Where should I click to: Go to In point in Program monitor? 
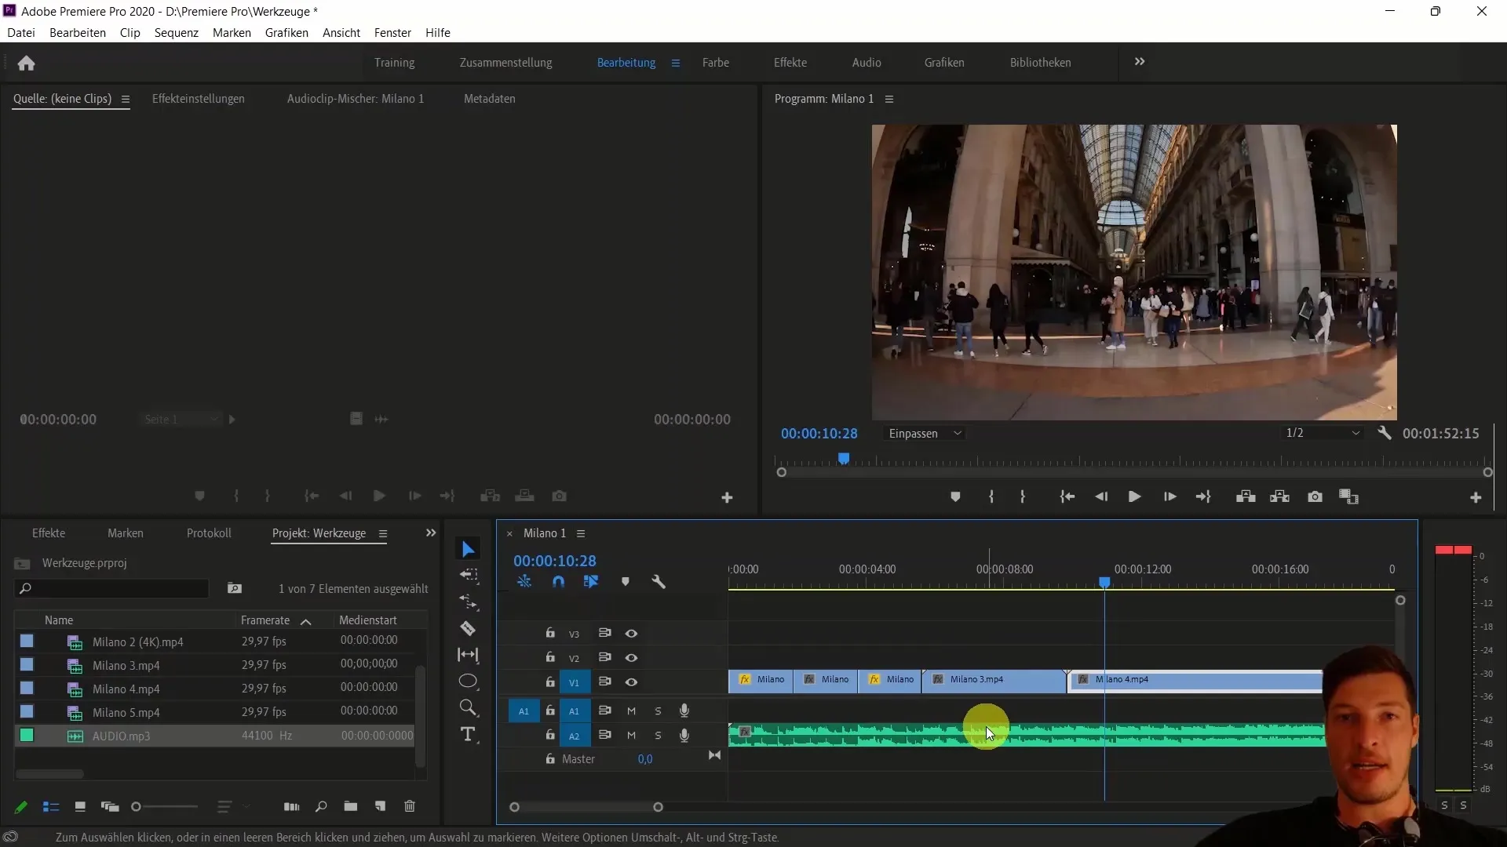click(1067, 496)
